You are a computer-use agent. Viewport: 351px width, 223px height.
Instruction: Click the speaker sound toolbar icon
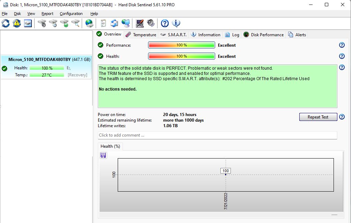coord(151,23)
